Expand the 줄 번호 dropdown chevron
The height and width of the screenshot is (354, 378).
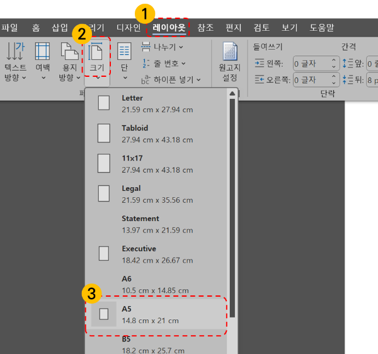click(x=183, y=64)
